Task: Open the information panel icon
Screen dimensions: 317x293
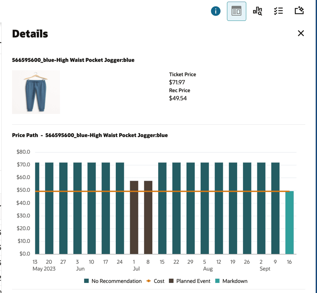Action: (216, 11)
